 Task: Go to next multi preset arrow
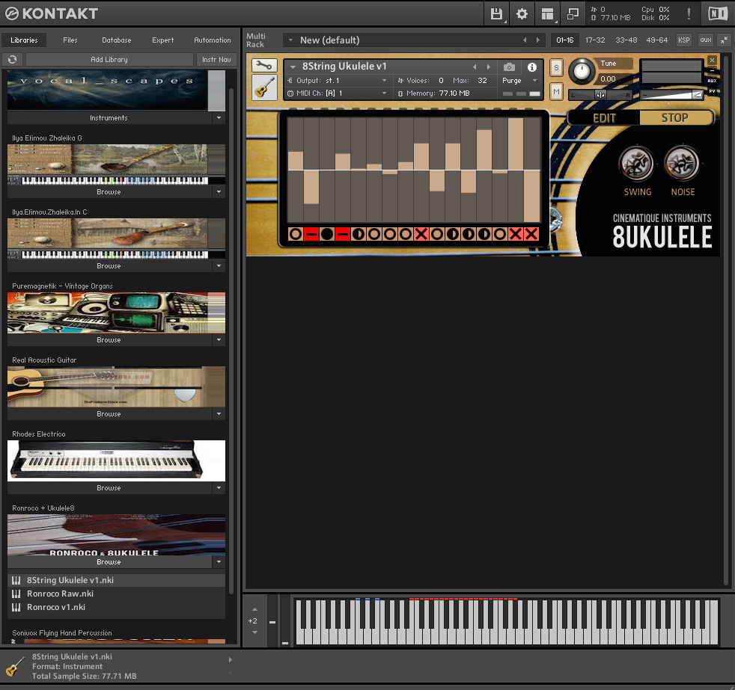pyautogui.click(x=538, y=40)
